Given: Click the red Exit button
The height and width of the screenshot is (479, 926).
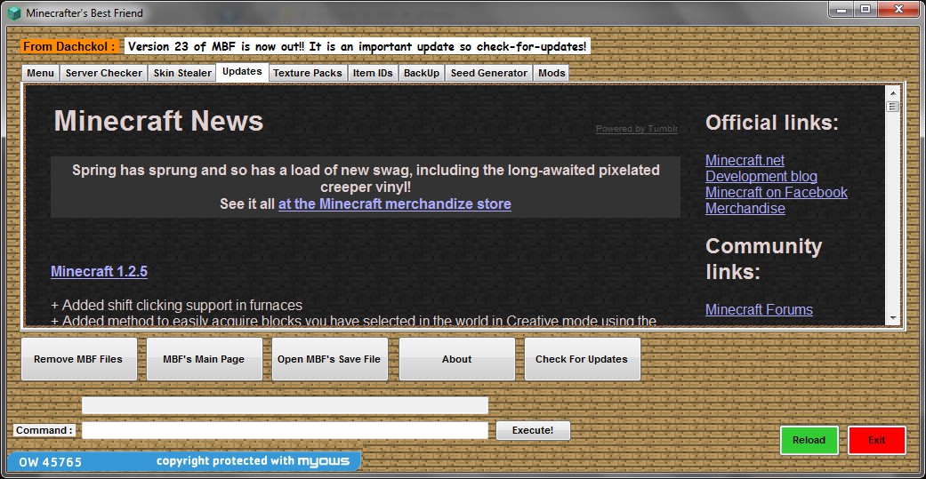Looking at the screenshot, I should click(877, 440).
